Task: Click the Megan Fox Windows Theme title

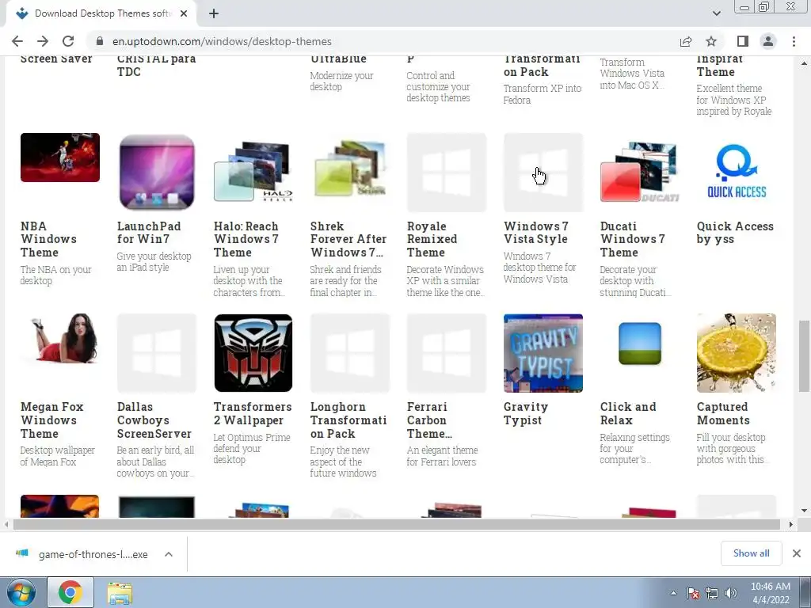Action: pos(51,420)
